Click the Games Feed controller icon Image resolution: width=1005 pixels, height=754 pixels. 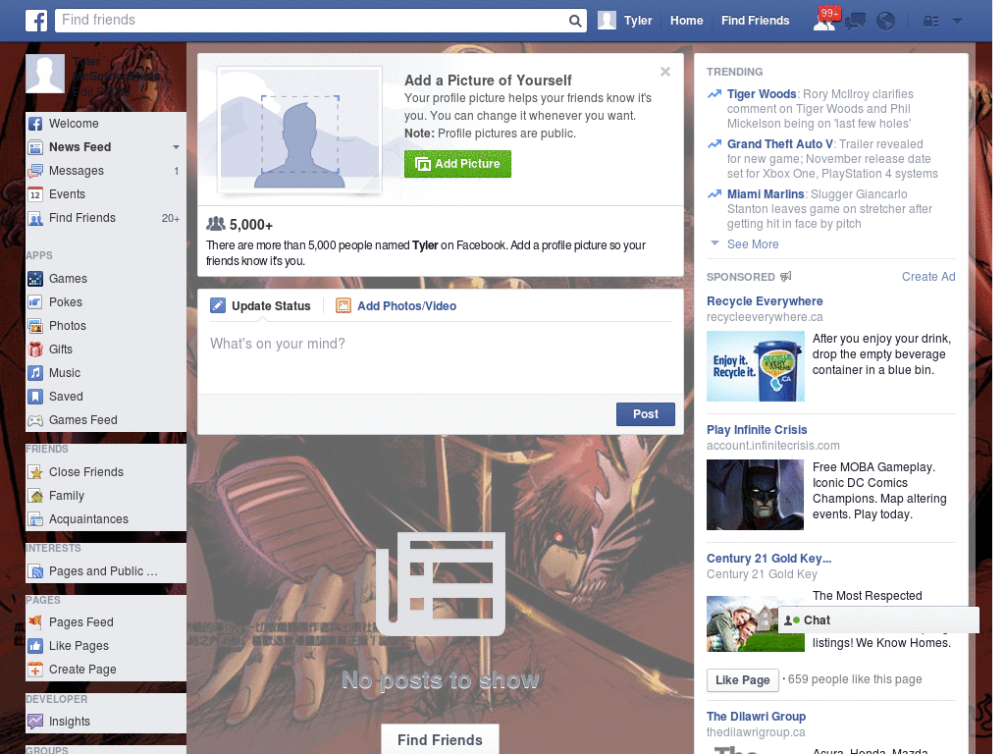point(35,420)
